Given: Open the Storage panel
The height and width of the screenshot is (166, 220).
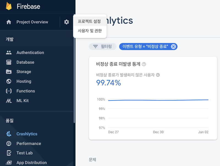Looking at the screenshot, I should [x=24, y=72].
